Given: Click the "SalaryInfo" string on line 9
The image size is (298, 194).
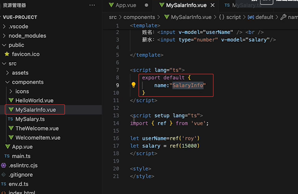Looking at the screenshot, I should point(188,85).
